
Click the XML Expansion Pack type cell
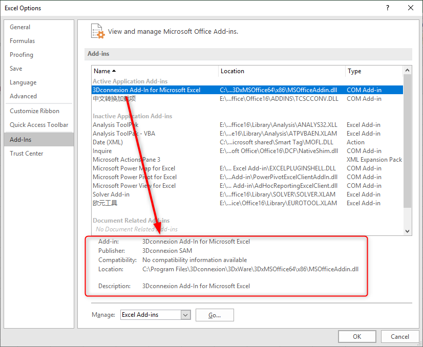pos(374,160)
